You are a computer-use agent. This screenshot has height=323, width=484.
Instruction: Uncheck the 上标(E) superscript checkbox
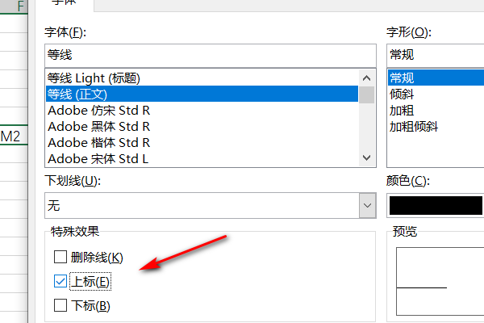tap(60, 281)
